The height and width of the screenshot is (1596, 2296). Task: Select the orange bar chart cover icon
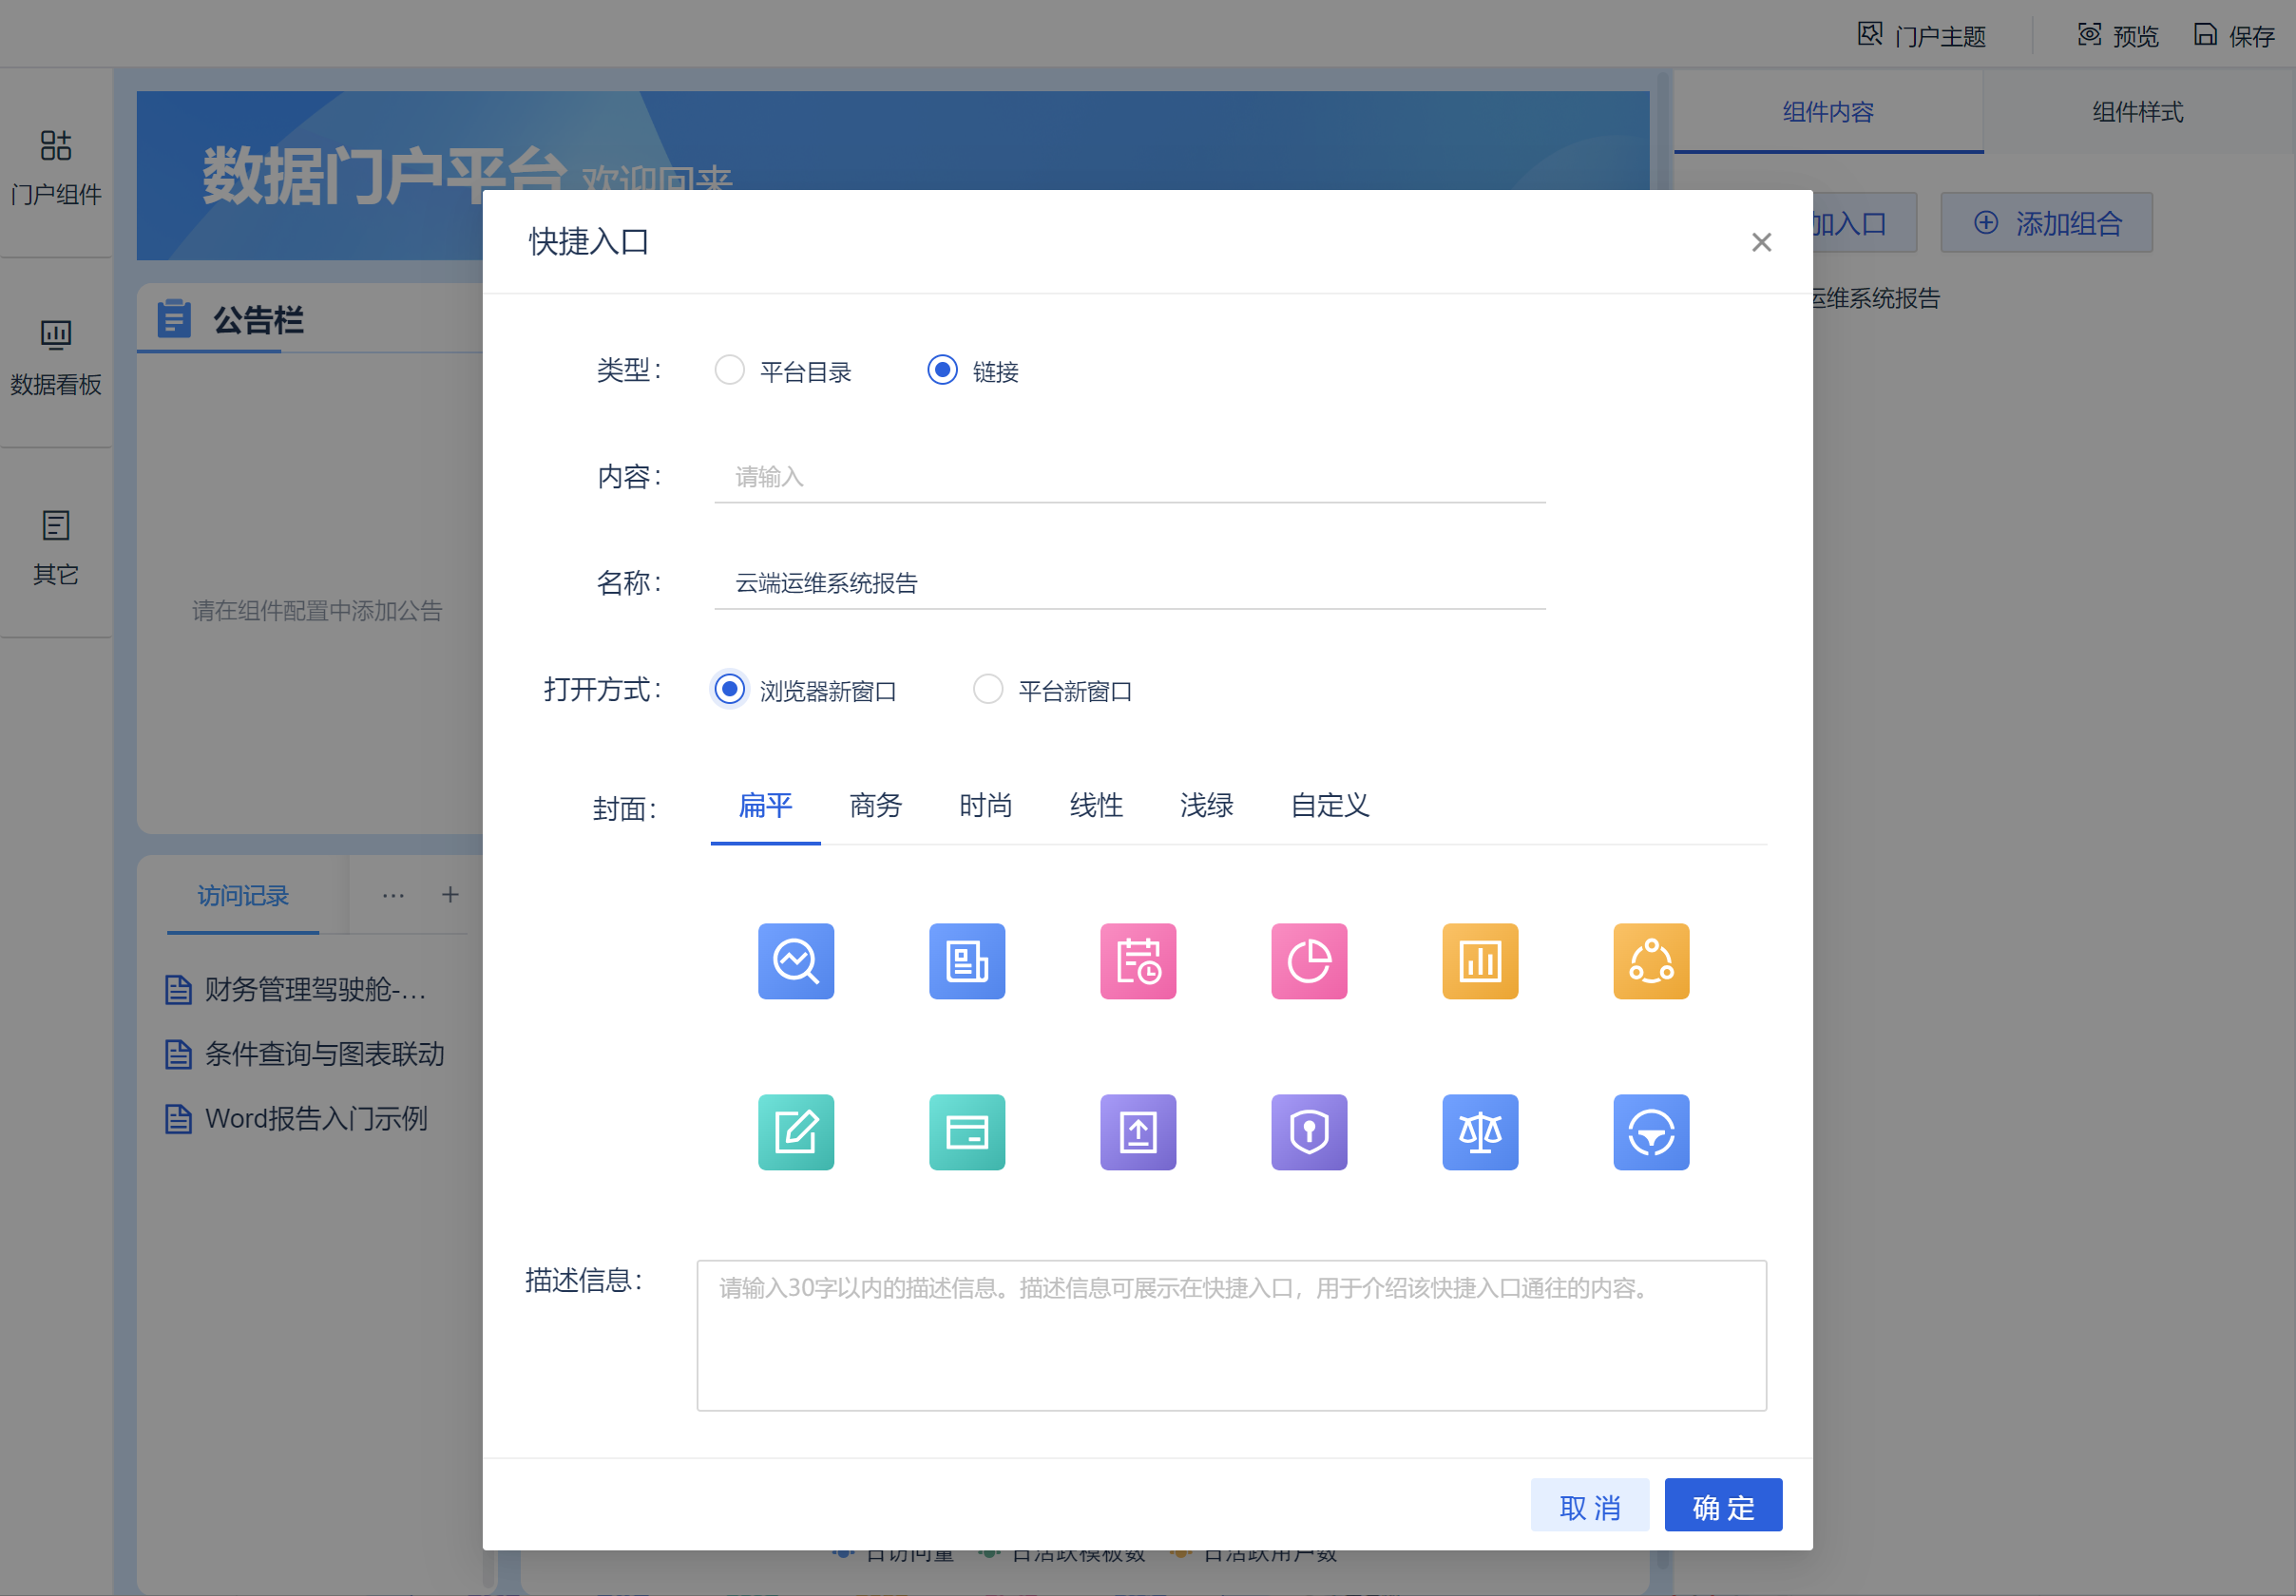[1479, 960]
